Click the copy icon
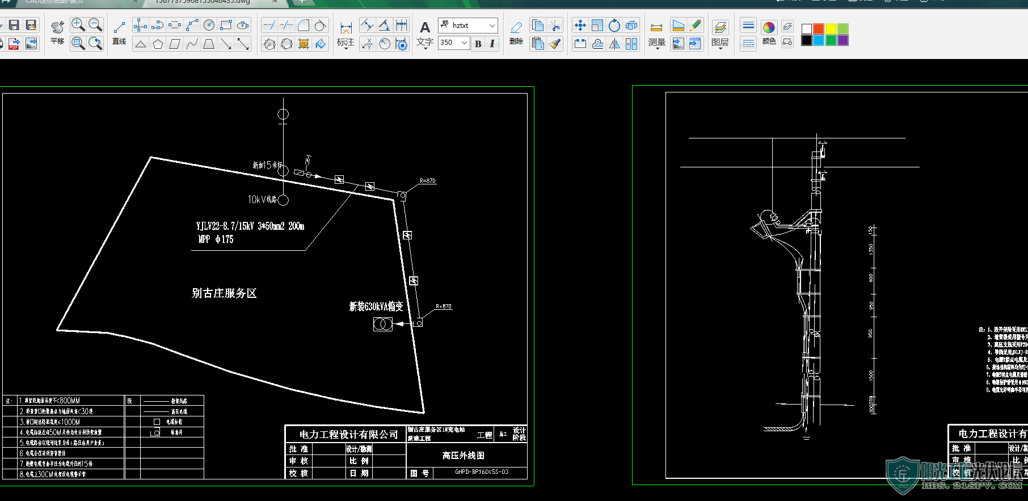The width and height of the screenshot is (1028, 501). point(538,25)
